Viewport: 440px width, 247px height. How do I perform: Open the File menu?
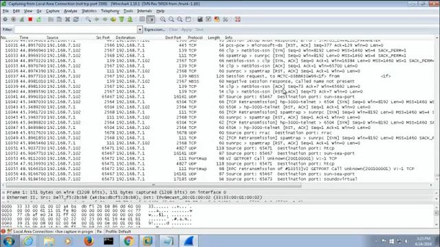point(5,11)
